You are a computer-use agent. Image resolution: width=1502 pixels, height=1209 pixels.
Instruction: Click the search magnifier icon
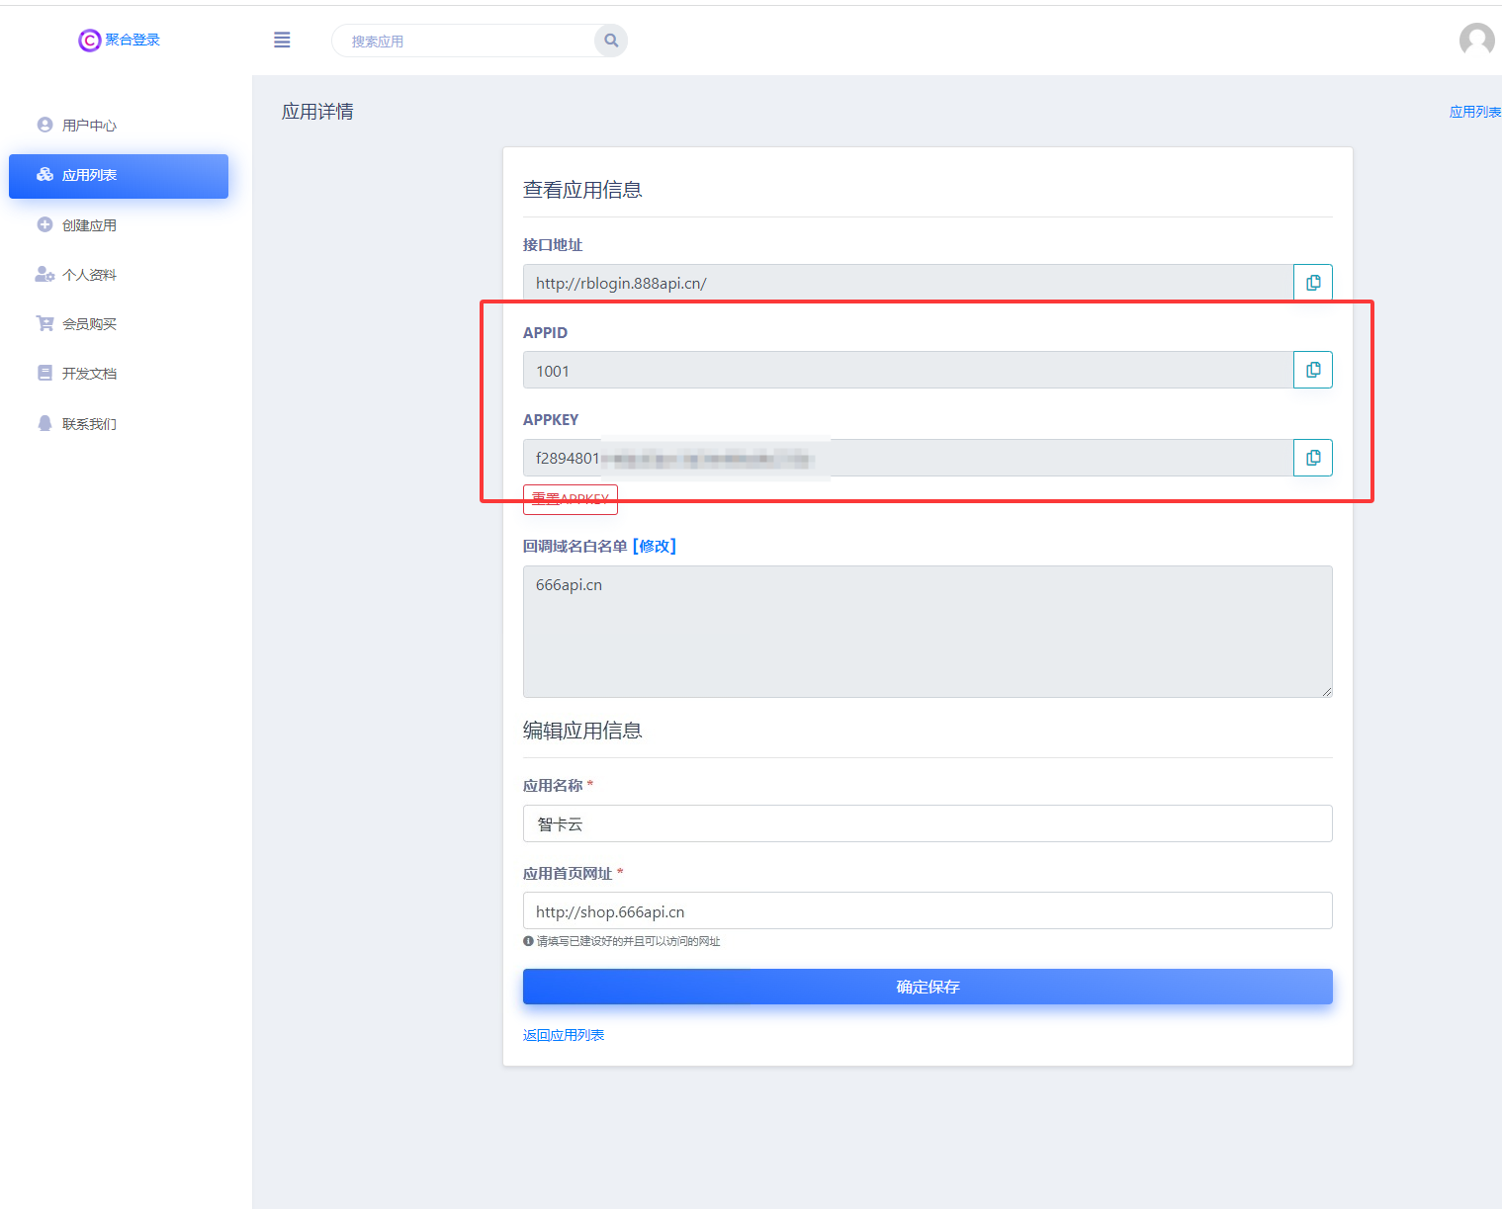tap(611, 41)
